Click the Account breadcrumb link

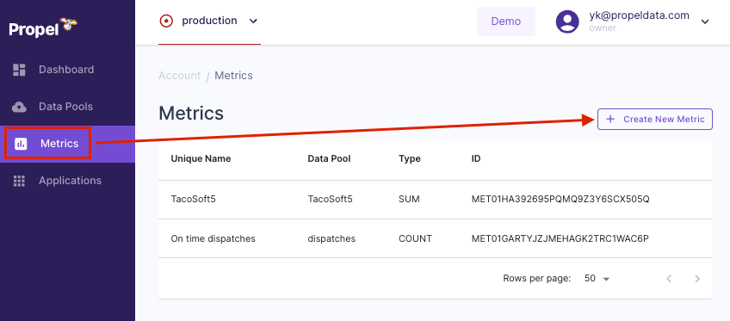[180, 76]
